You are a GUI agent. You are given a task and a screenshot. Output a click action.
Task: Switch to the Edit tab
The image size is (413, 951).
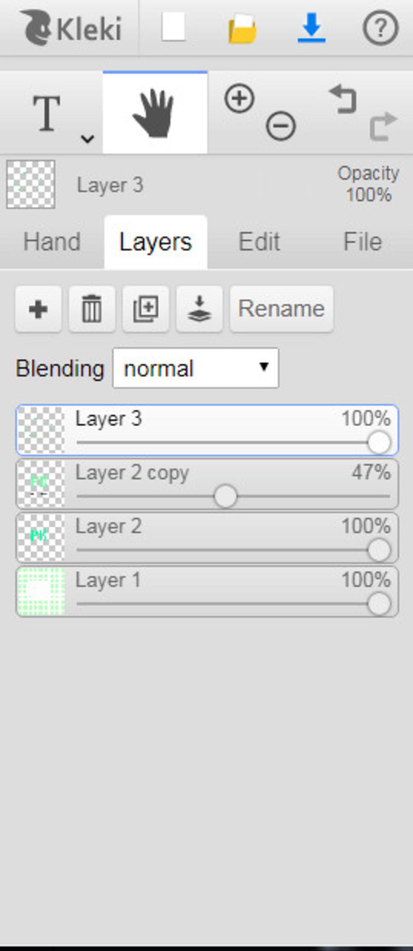[x=259, y=242]
